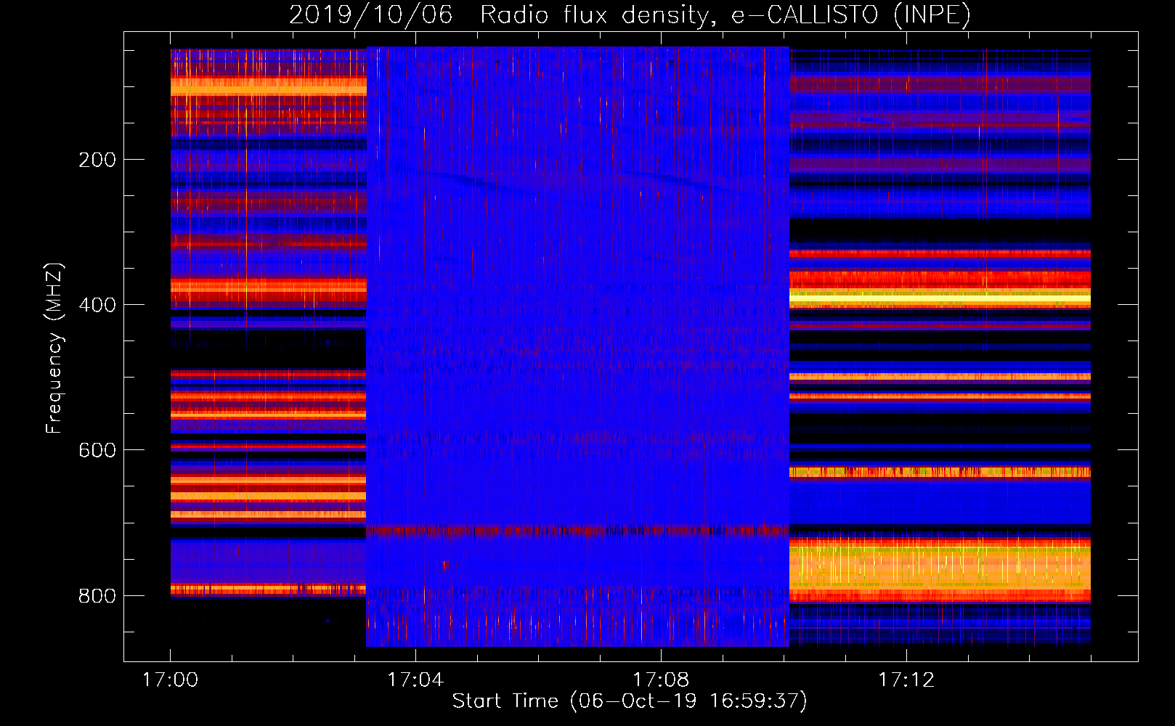Screen dimensions: 1175x726
Task: Click the 600 frequency tick label
Action: click(97, 450)
